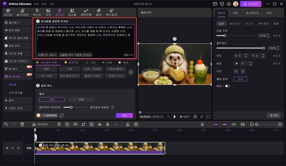The width and height of the screenshot is (286, 166).
Task: Open the AI 아바타 panel
Action: [x=22, y=13]
